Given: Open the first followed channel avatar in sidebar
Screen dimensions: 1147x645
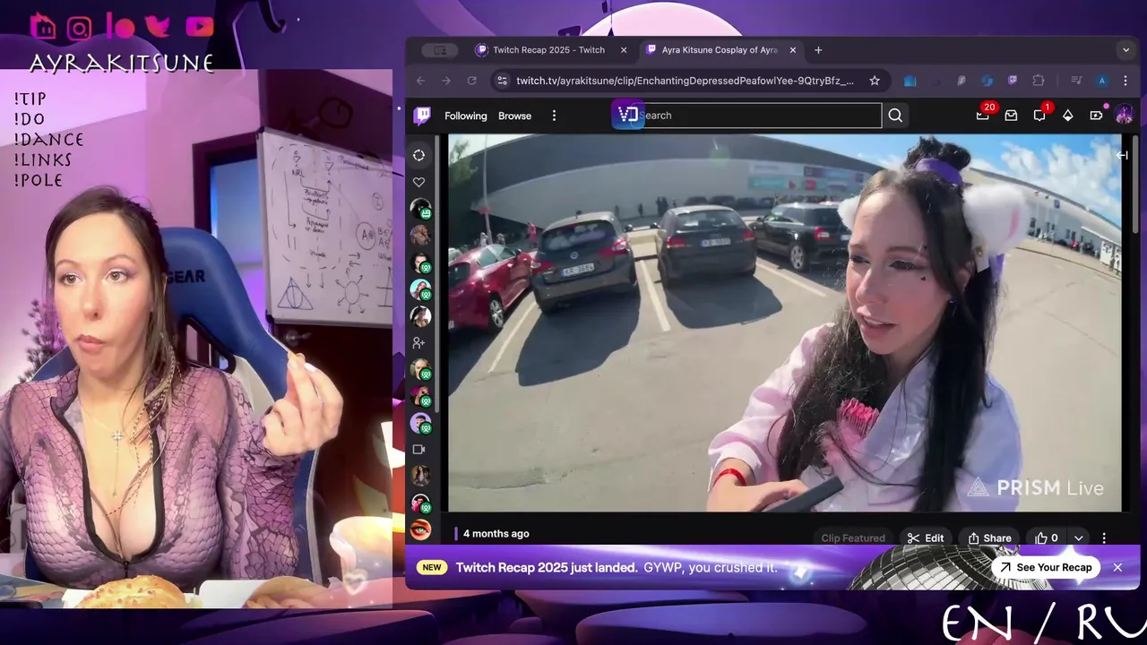Looking at the screenshot, I should click(x=419, y=209).
